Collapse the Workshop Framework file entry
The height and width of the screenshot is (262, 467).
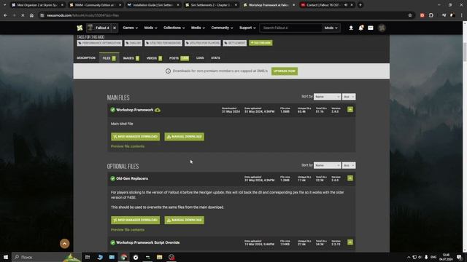[350, 110]
